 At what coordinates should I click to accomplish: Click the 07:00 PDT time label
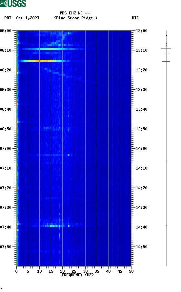pyautogui.click(x=6, y=149)
